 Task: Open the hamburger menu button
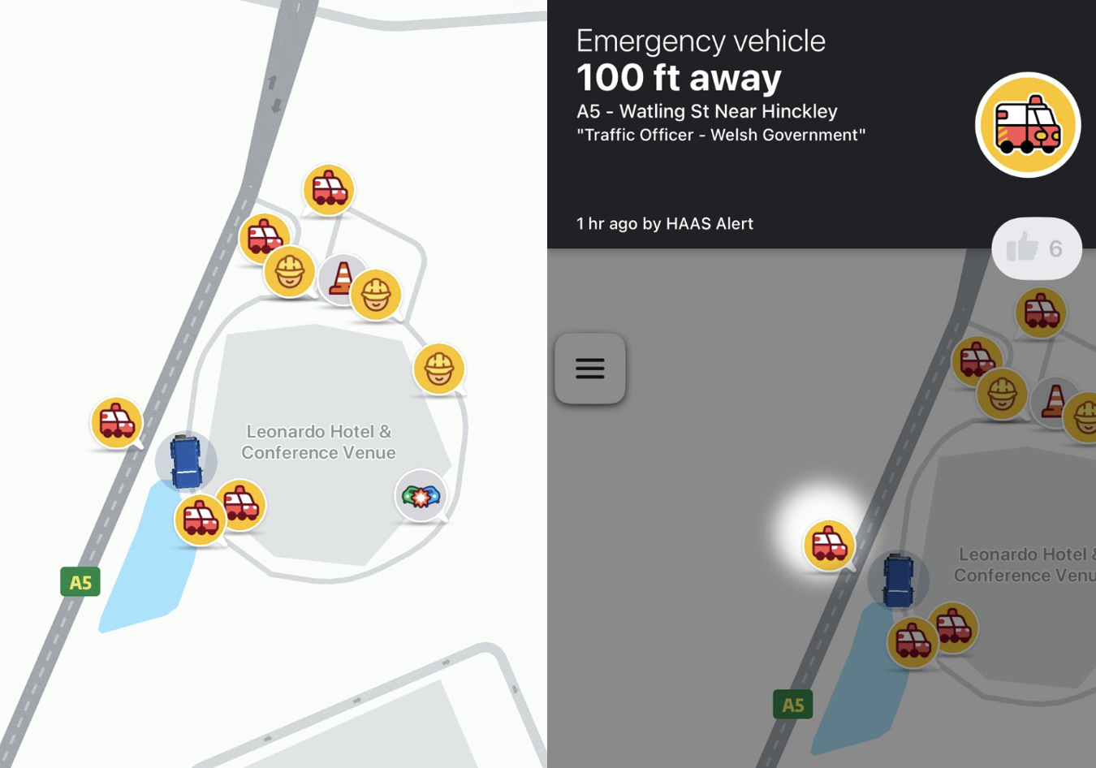590,369
